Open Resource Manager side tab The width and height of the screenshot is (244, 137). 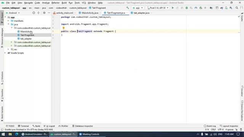point(2,38)
